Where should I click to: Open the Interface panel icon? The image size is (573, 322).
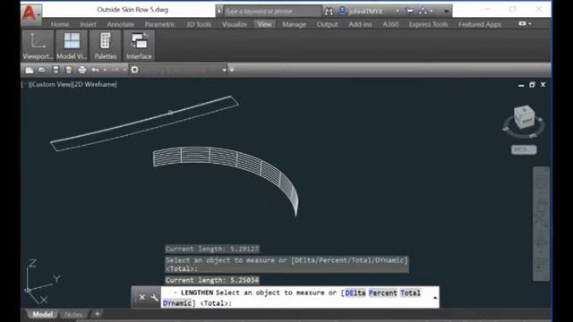click(x=139, y=46)
